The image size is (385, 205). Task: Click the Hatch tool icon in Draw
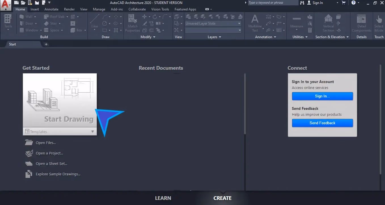pos(116,30)
